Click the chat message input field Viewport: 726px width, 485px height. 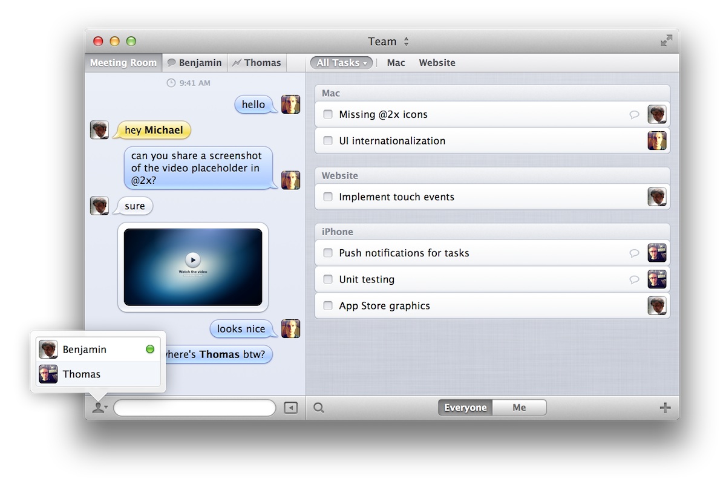tap(195, 408)
